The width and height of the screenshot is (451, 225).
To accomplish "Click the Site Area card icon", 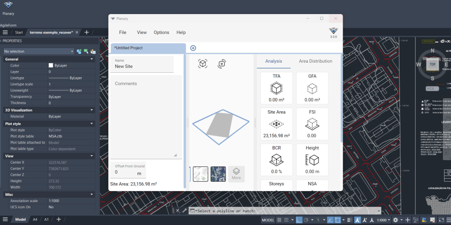I will (277, 124).
